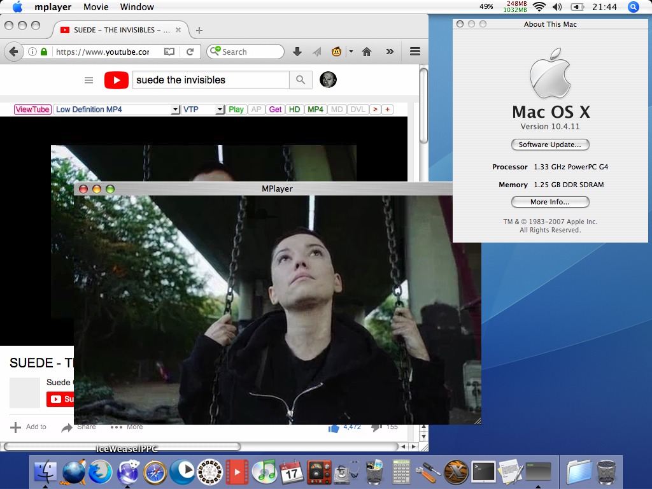Toggle the ViewTube AP option
652x489 pixels.
pyautogui.click(x=256, y=110)
